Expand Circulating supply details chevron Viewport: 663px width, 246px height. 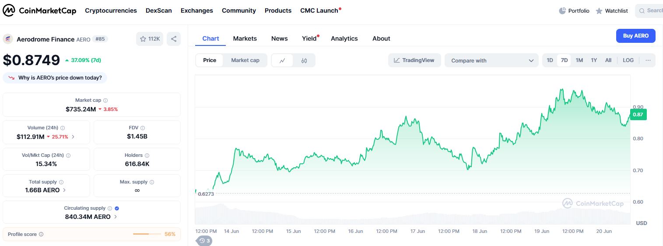[x=116, y=217]
